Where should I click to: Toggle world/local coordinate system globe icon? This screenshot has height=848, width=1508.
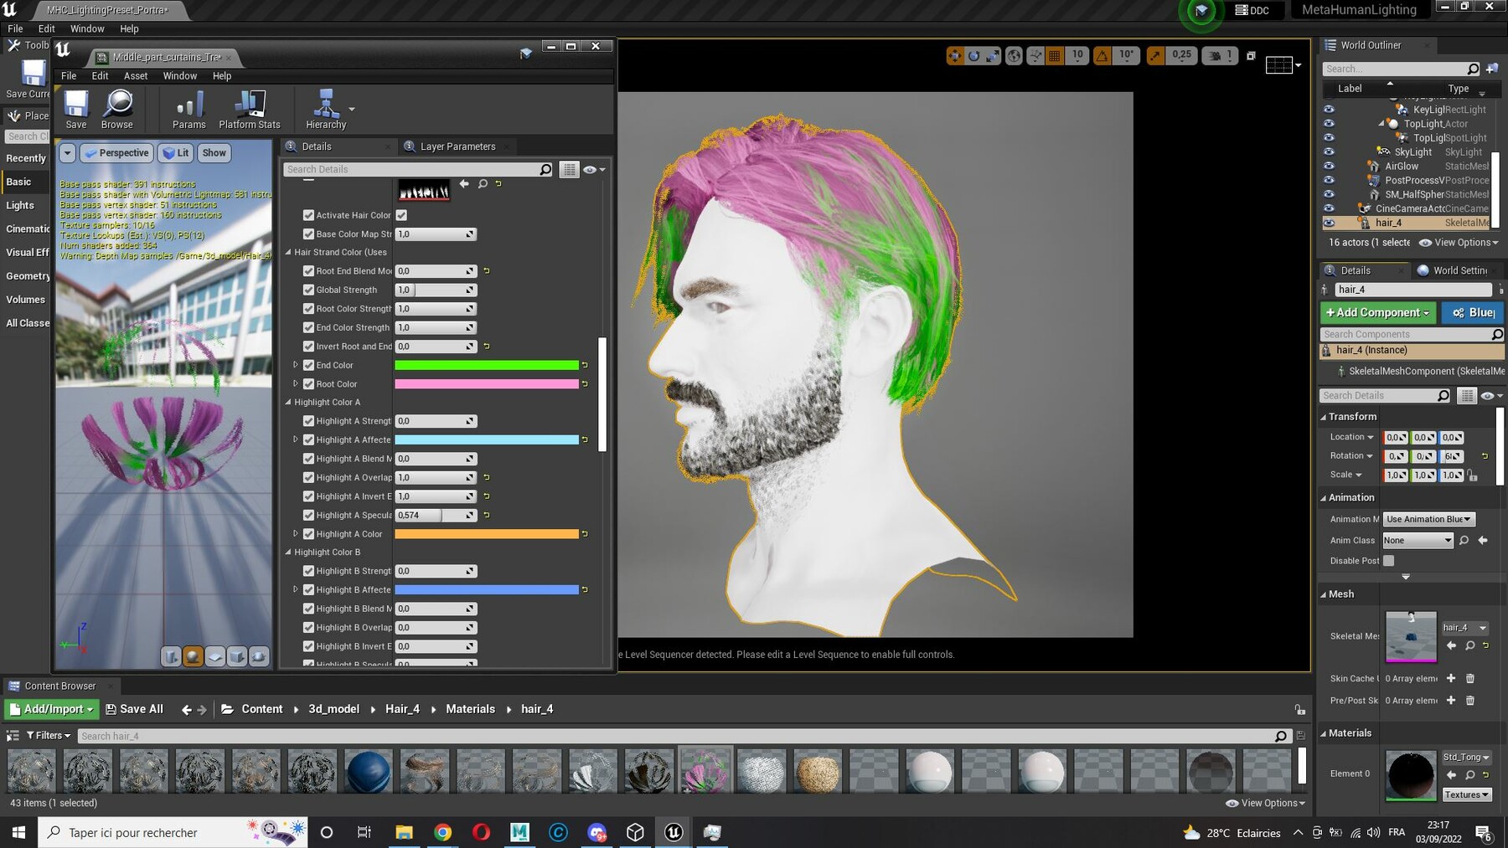click(x=1014, y=55)
